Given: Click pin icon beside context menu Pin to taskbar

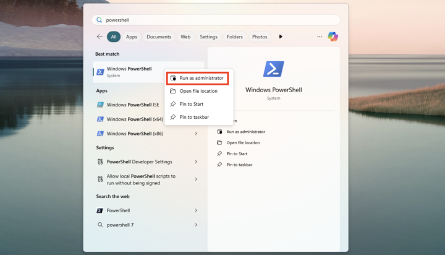Looking at the screenshot, I should [173, 117].
